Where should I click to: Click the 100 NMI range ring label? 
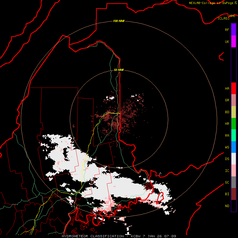pyautogui.click(x=119, y=21)
